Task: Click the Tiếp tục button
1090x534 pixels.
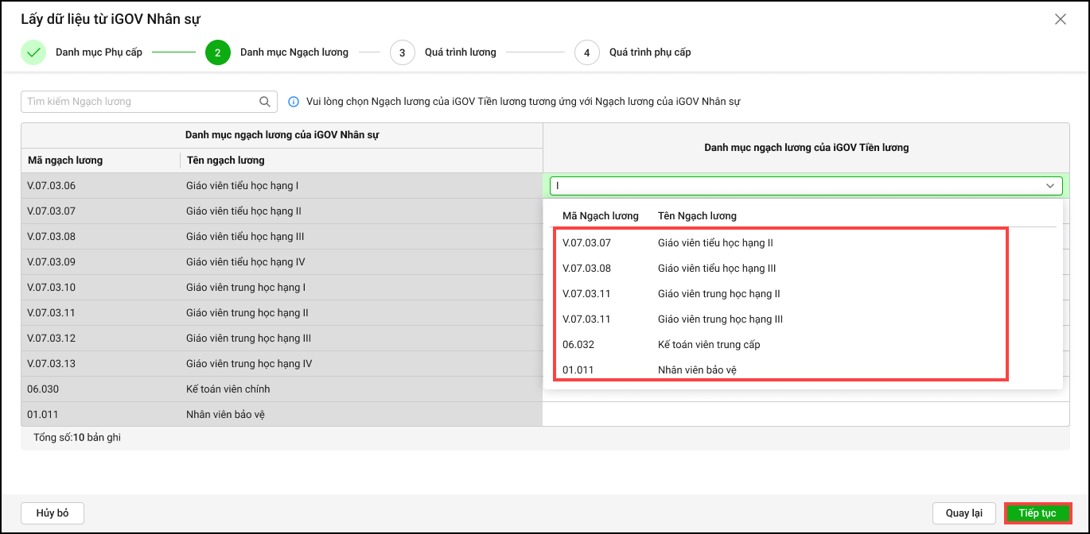Action: point(1037,513)
